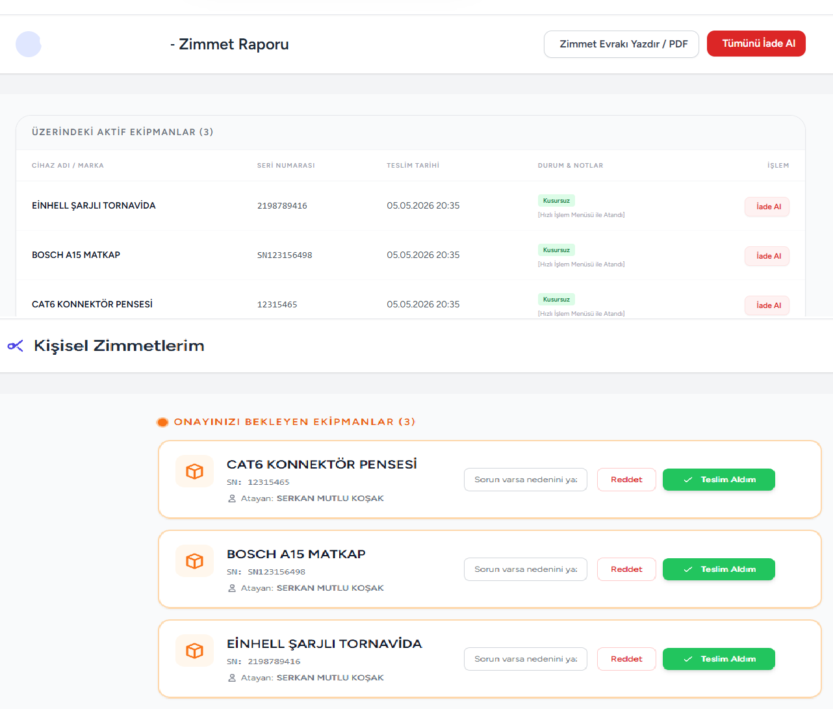The width and height of the screenshot is (833, 709).
Task: Click the Kişisel Zimmetlerim page title
Action: tap(119, 346)
